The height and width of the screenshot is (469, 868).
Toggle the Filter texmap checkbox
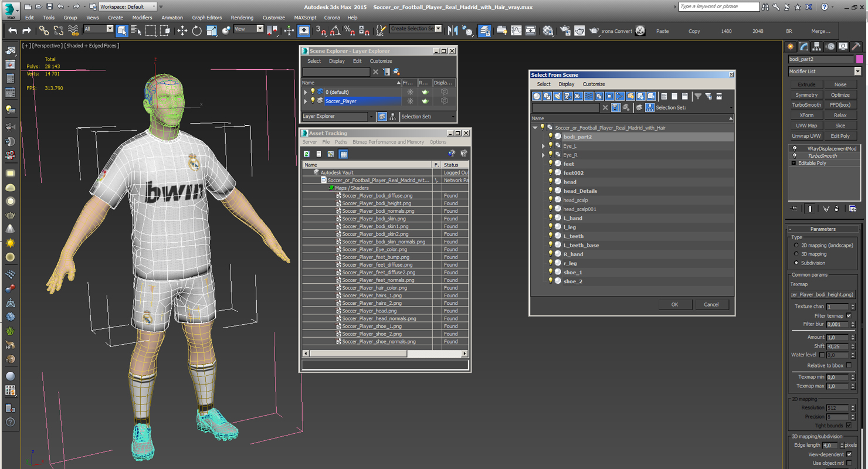[849, 316]
